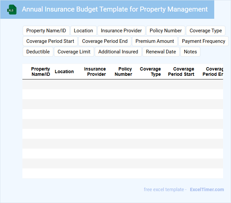Screen dimensions: 231x203
Task: Select the Coverage Limit tag
Action: coord(74,52)
